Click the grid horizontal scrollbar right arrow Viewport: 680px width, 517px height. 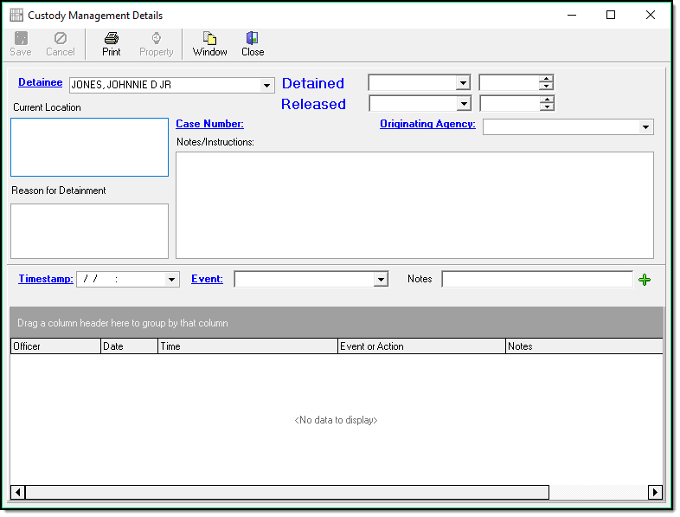coord(655,492)
